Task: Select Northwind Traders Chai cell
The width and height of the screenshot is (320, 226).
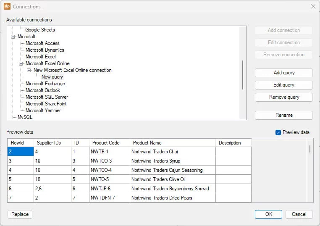Action: click(x=173, y=152)
